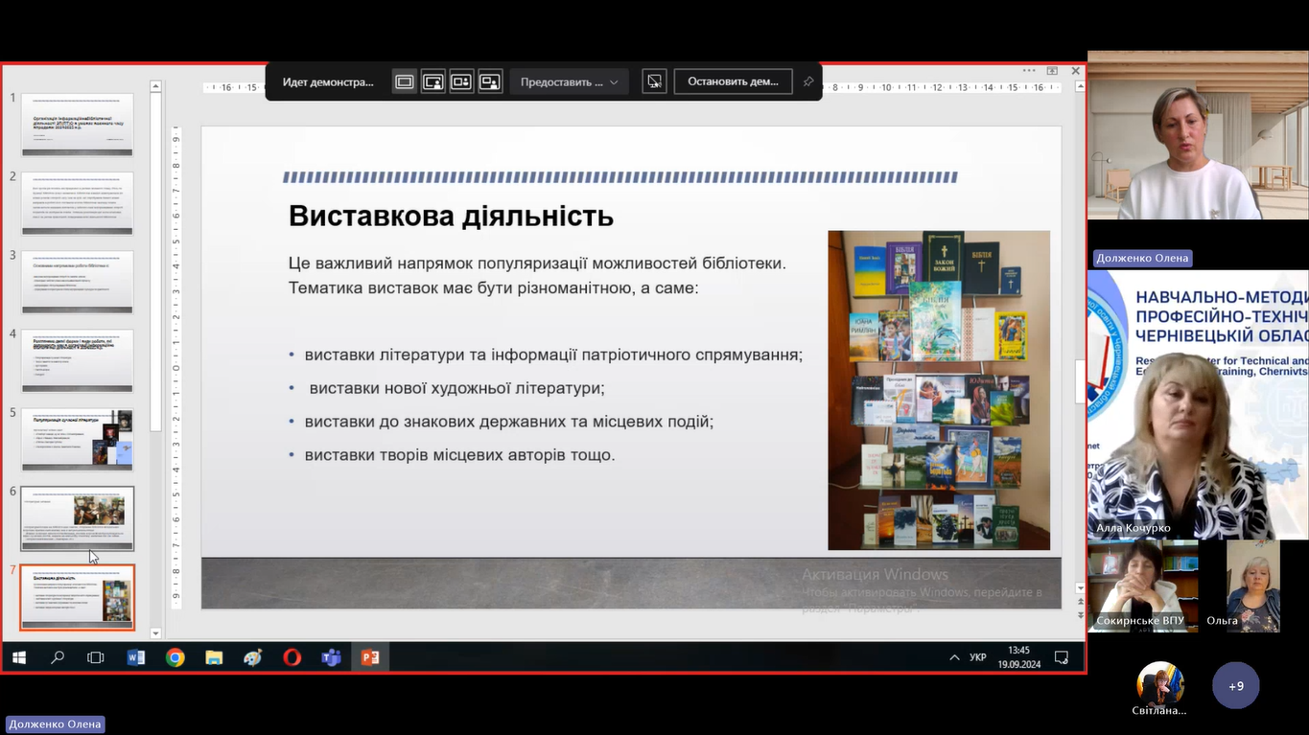1309x735 pixels.
Task: Click the 'Виставкова діяльність' slide title
Action: coord(451,216)
